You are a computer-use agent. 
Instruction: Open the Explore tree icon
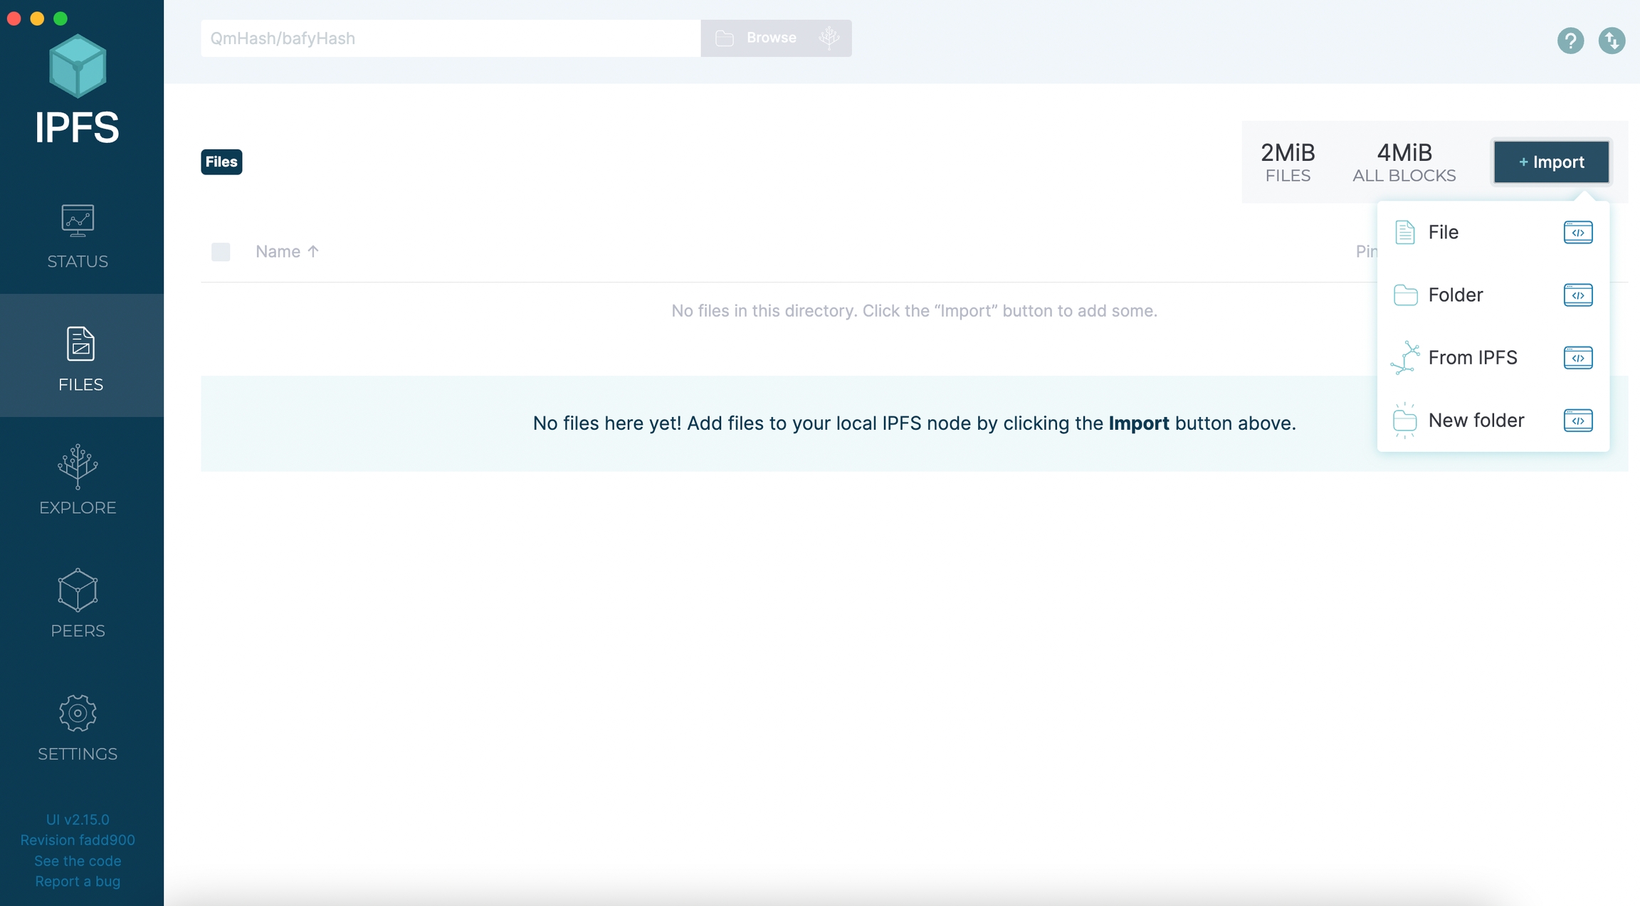click(x=78, y=467)
